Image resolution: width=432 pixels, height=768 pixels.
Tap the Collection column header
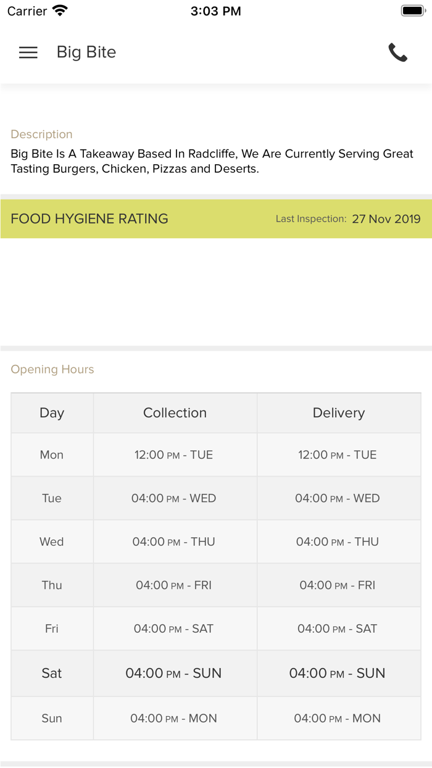coord(175,413)
